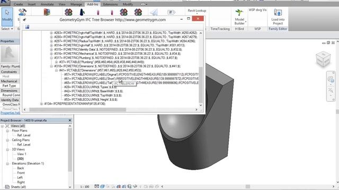Collapse the #317 IFCMETRIC Plumbing node
This screenshot has width=339, height=190.
pyautogui.click(x=51, y=58)
